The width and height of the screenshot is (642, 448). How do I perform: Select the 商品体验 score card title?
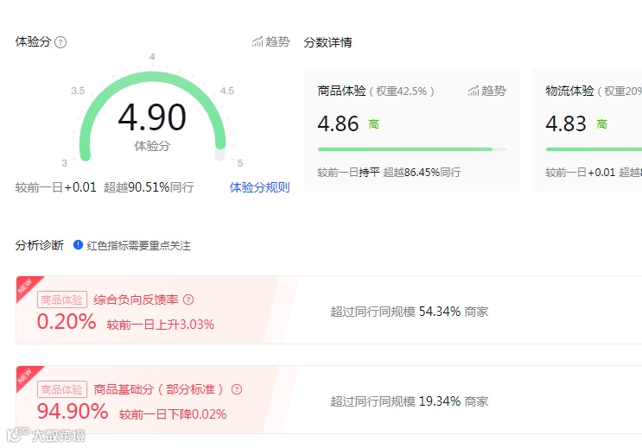coord(341,91)
